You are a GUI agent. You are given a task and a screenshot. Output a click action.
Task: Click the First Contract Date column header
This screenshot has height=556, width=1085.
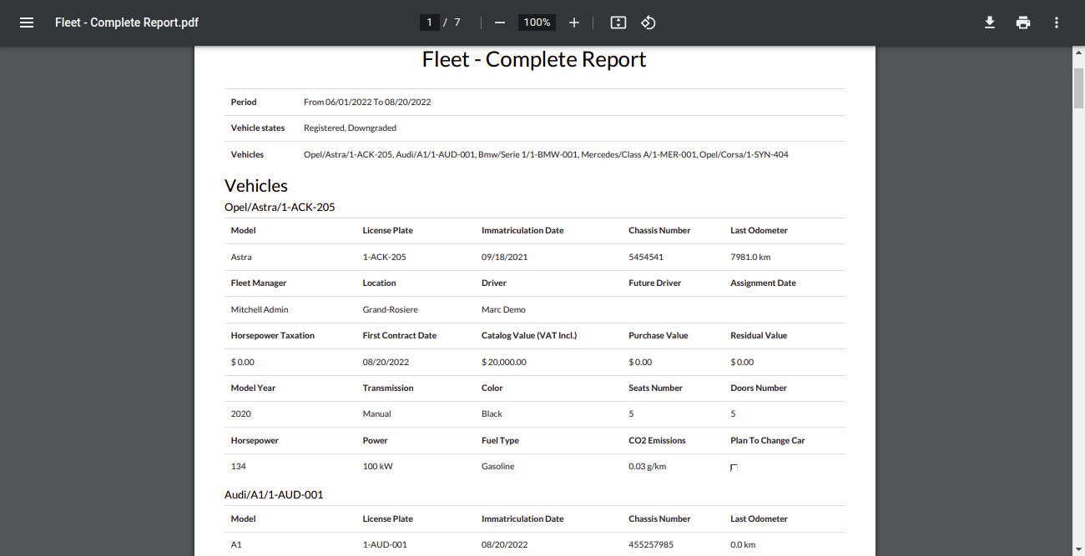click(x=400, y=335)
